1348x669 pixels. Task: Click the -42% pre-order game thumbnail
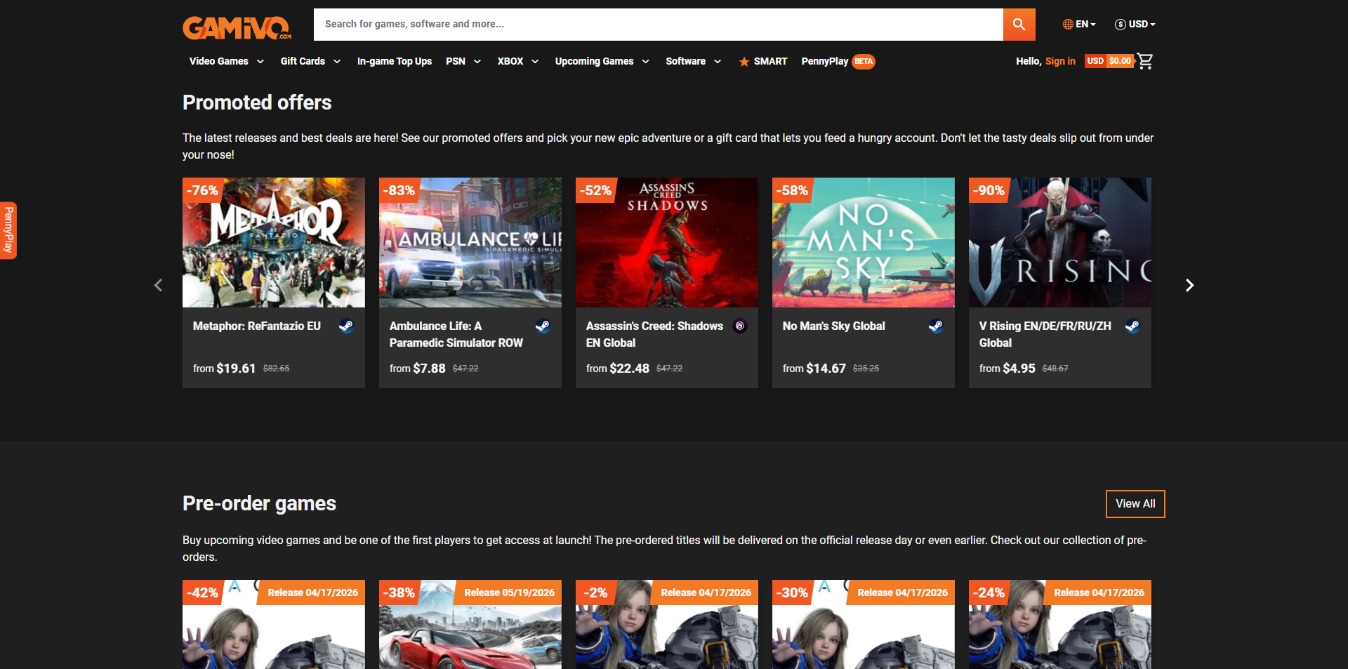(x=274, y=625)
